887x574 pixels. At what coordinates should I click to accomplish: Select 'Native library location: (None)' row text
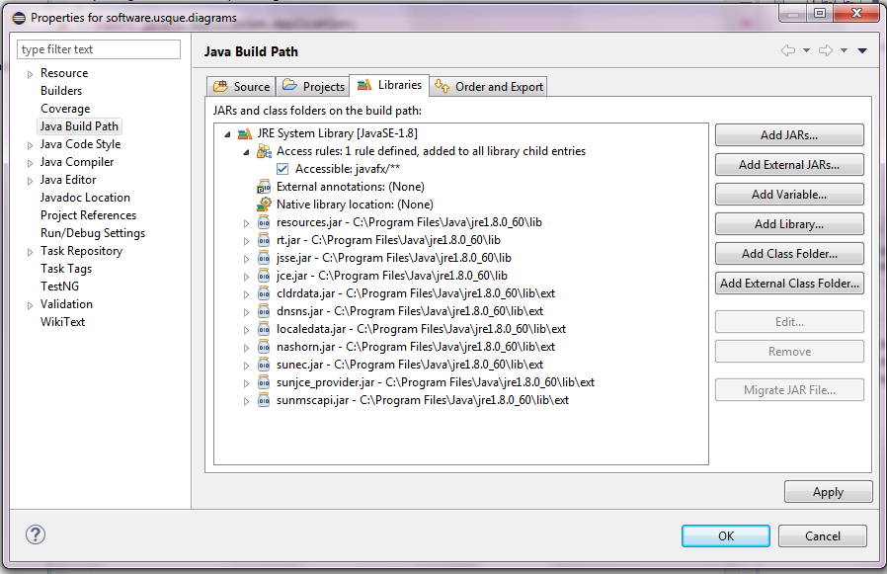(x=355, y=205)
